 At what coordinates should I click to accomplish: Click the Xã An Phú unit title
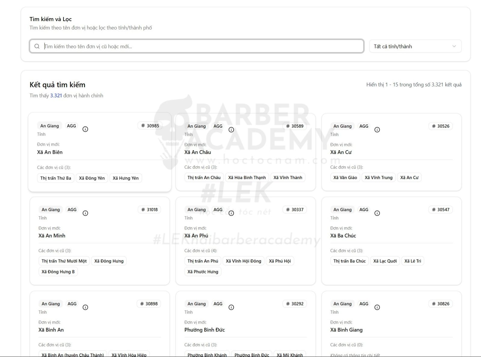click(x=196, y=235)
